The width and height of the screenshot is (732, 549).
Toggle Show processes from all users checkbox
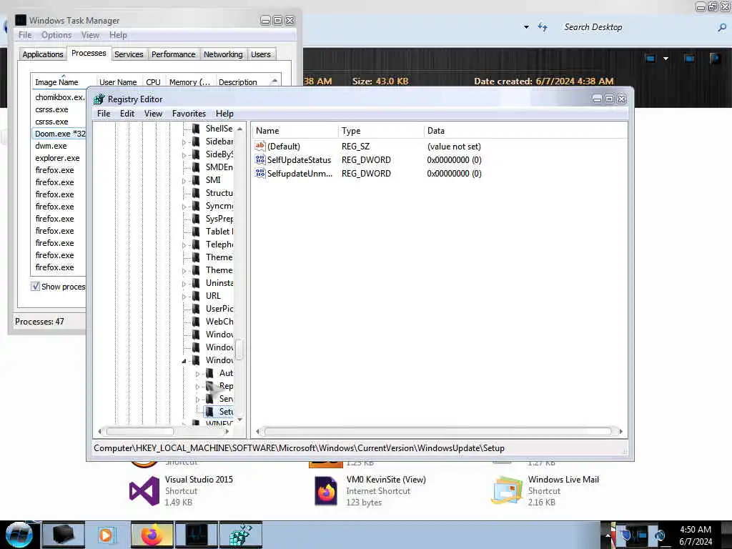35,286
